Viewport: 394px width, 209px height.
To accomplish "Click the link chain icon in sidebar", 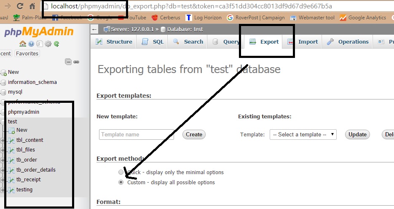I will (x=76, y=62).
